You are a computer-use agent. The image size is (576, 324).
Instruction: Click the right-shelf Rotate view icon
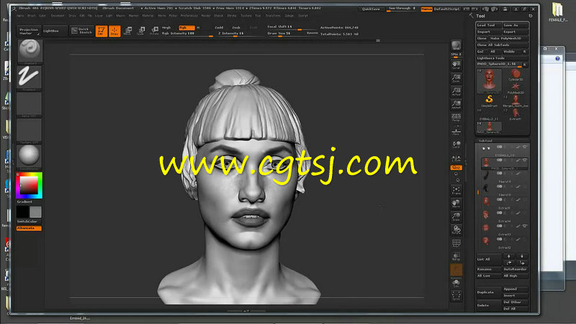point(456,230)
